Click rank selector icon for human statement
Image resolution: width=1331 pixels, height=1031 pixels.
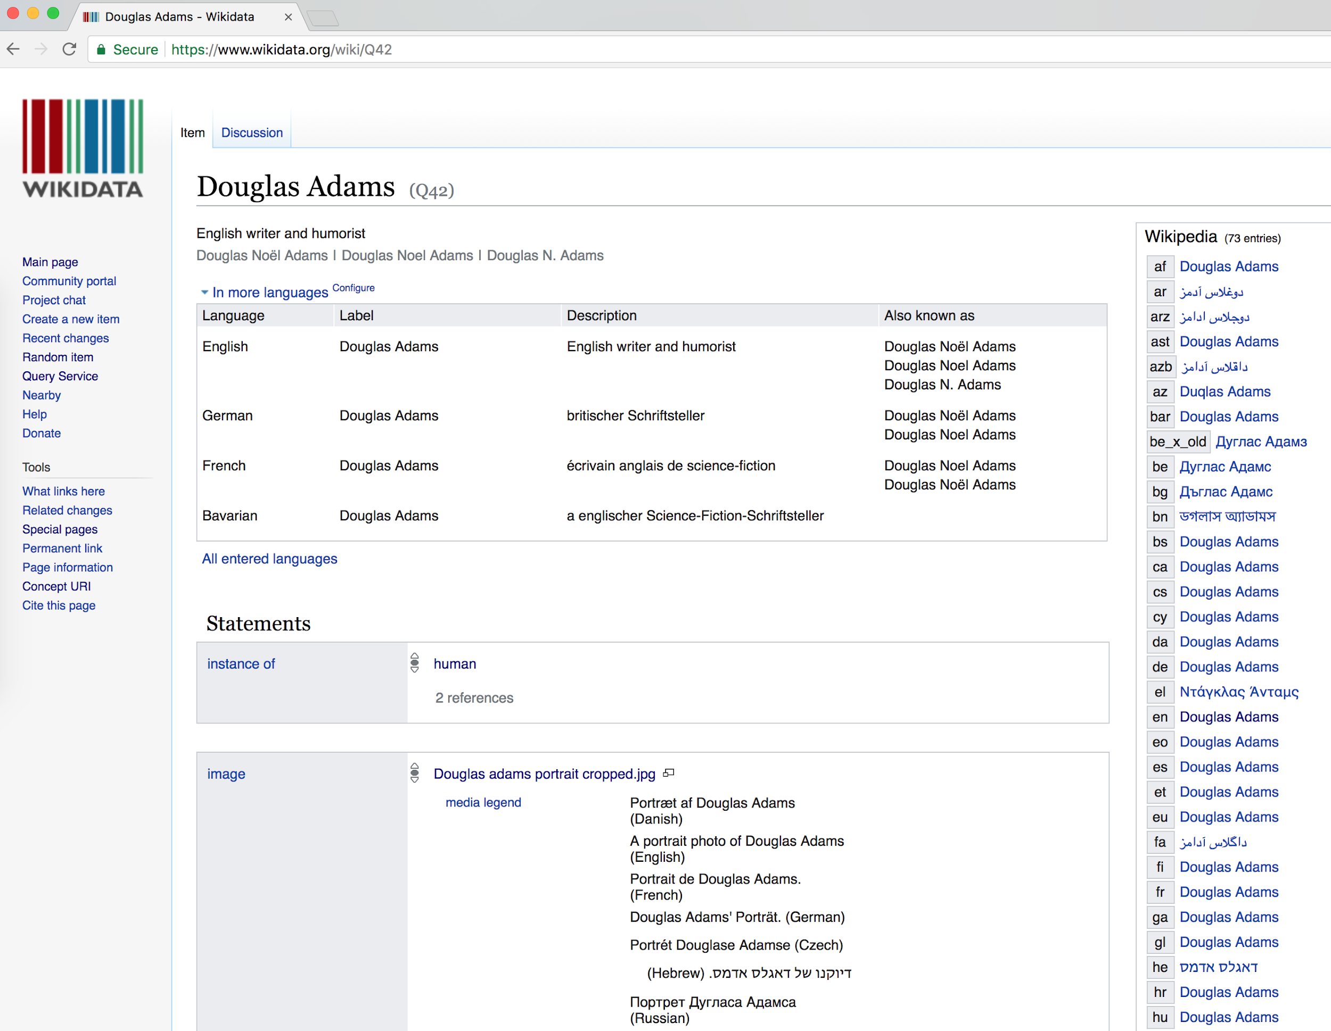coord(414,662)
